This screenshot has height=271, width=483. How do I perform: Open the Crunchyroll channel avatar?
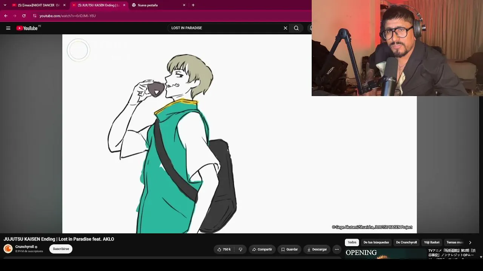point(8,249)
